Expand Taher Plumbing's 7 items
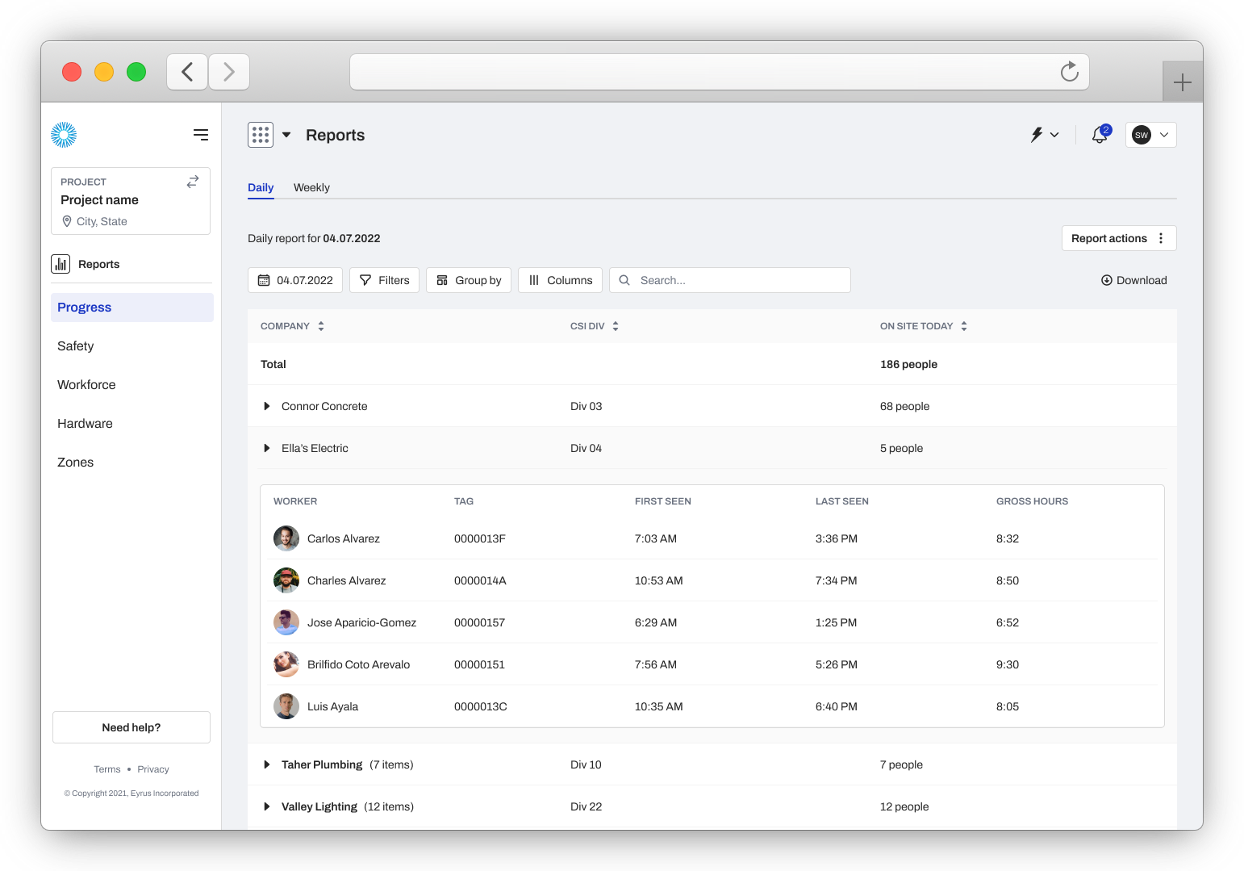Viewport: 1244px width, 871px height. click(267, 764)
